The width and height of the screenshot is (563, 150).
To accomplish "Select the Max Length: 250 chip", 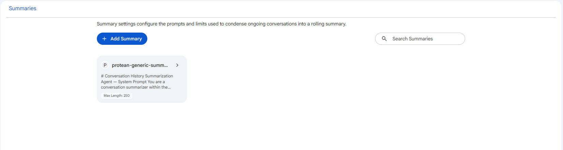I will pyautogui.click(x=117, y=96).
